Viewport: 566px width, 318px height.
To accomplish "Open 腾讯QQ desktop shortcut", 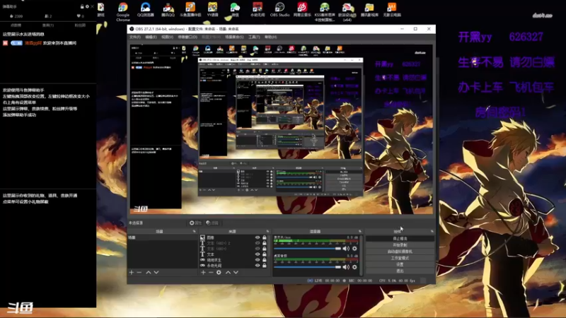I will 168,10.
